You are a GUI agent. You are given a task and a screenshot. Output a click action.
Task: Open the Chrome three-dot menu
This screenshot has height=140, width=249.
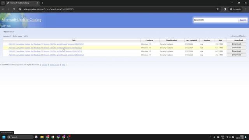(245, 9)
